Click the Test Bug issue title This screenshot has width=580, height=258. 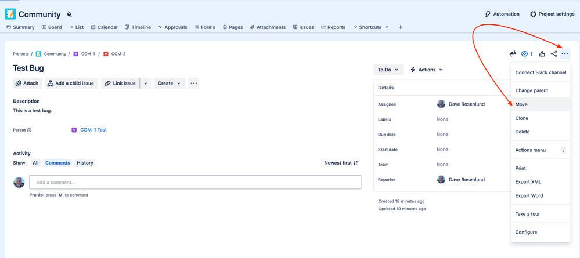click(28, 68)
